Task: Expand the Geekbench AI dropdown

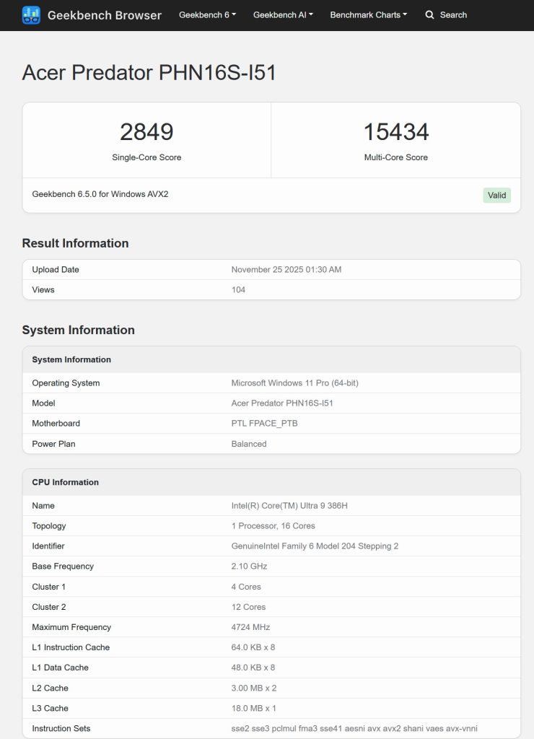Action: (x=283, y=14)
